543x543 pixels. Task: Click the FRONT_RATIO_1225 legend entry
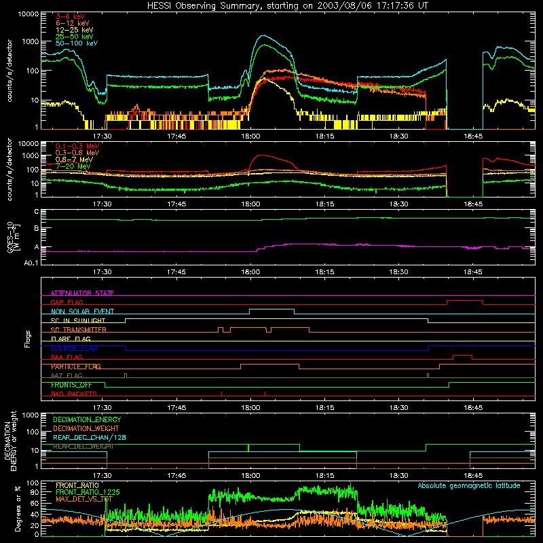point(88,492)
